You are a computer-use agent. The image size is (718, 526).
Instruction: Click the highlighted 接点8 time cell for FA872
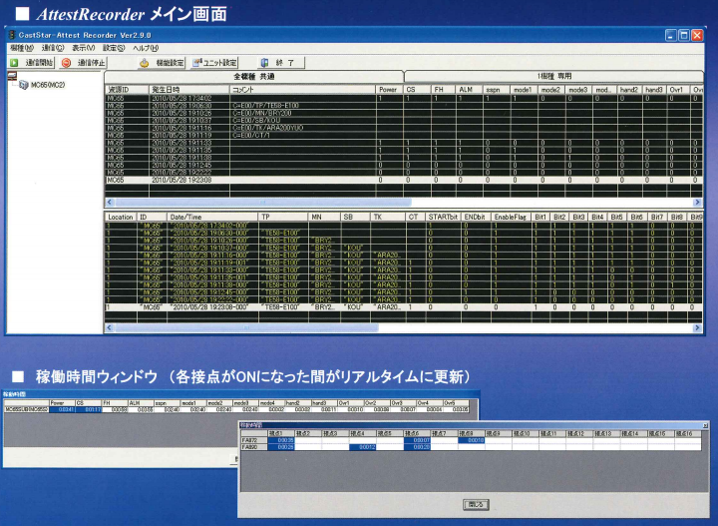pyautogui.click(x=471, y=440)
